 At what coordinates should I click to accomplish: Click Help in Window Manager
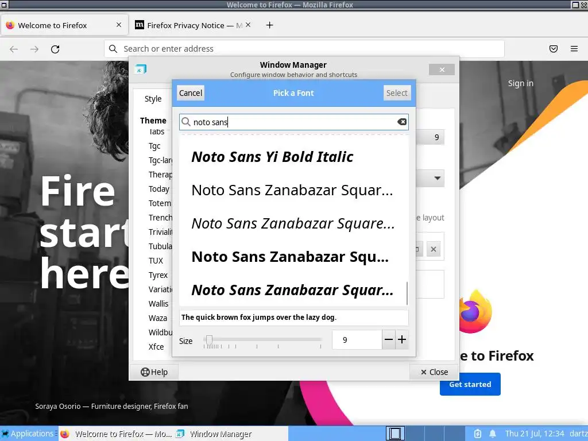(154, 372)
